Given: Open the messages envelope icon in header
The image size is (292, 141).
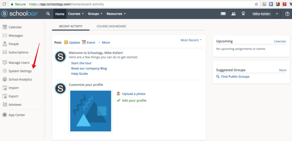Looking at the screenshot, I should 223,13.
